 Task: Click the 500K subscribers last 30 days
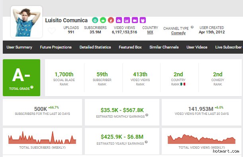(x=41, y=109)
